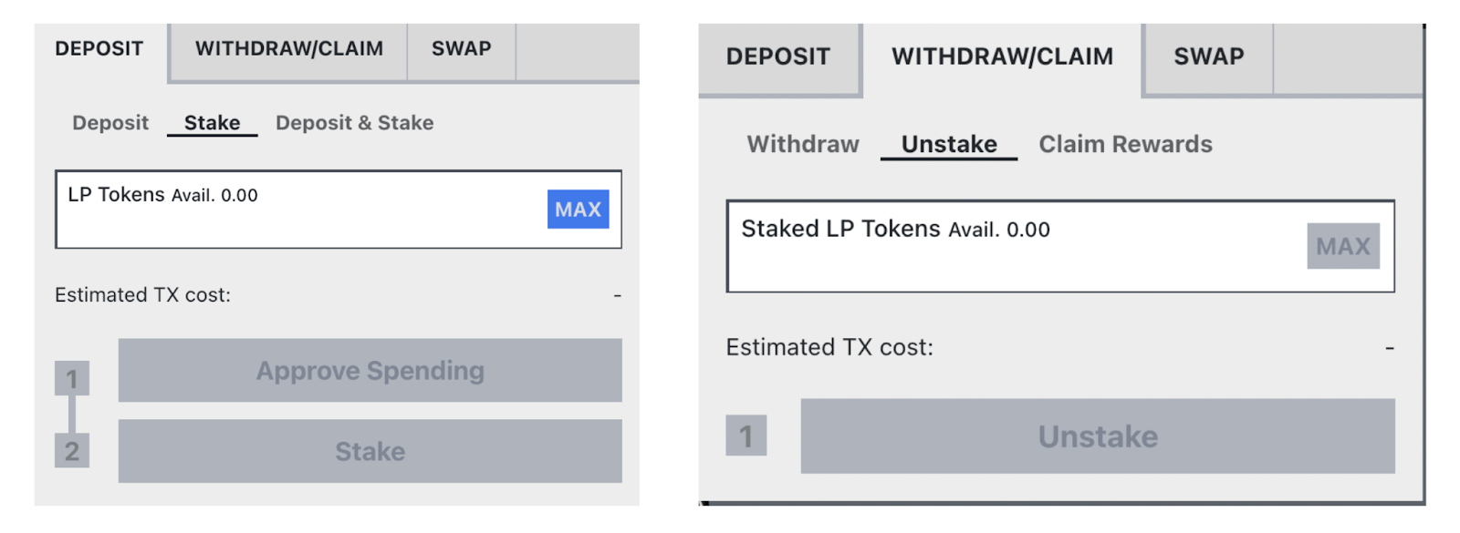Select the active DEPOSIT tab above Stake form
This screenshot has width=1460, height=533.
(99, 49)
